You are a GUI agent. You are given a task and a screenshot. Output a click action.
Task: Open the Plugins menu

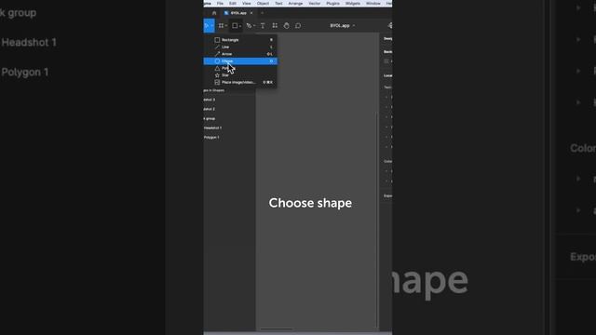click(333, 4)
